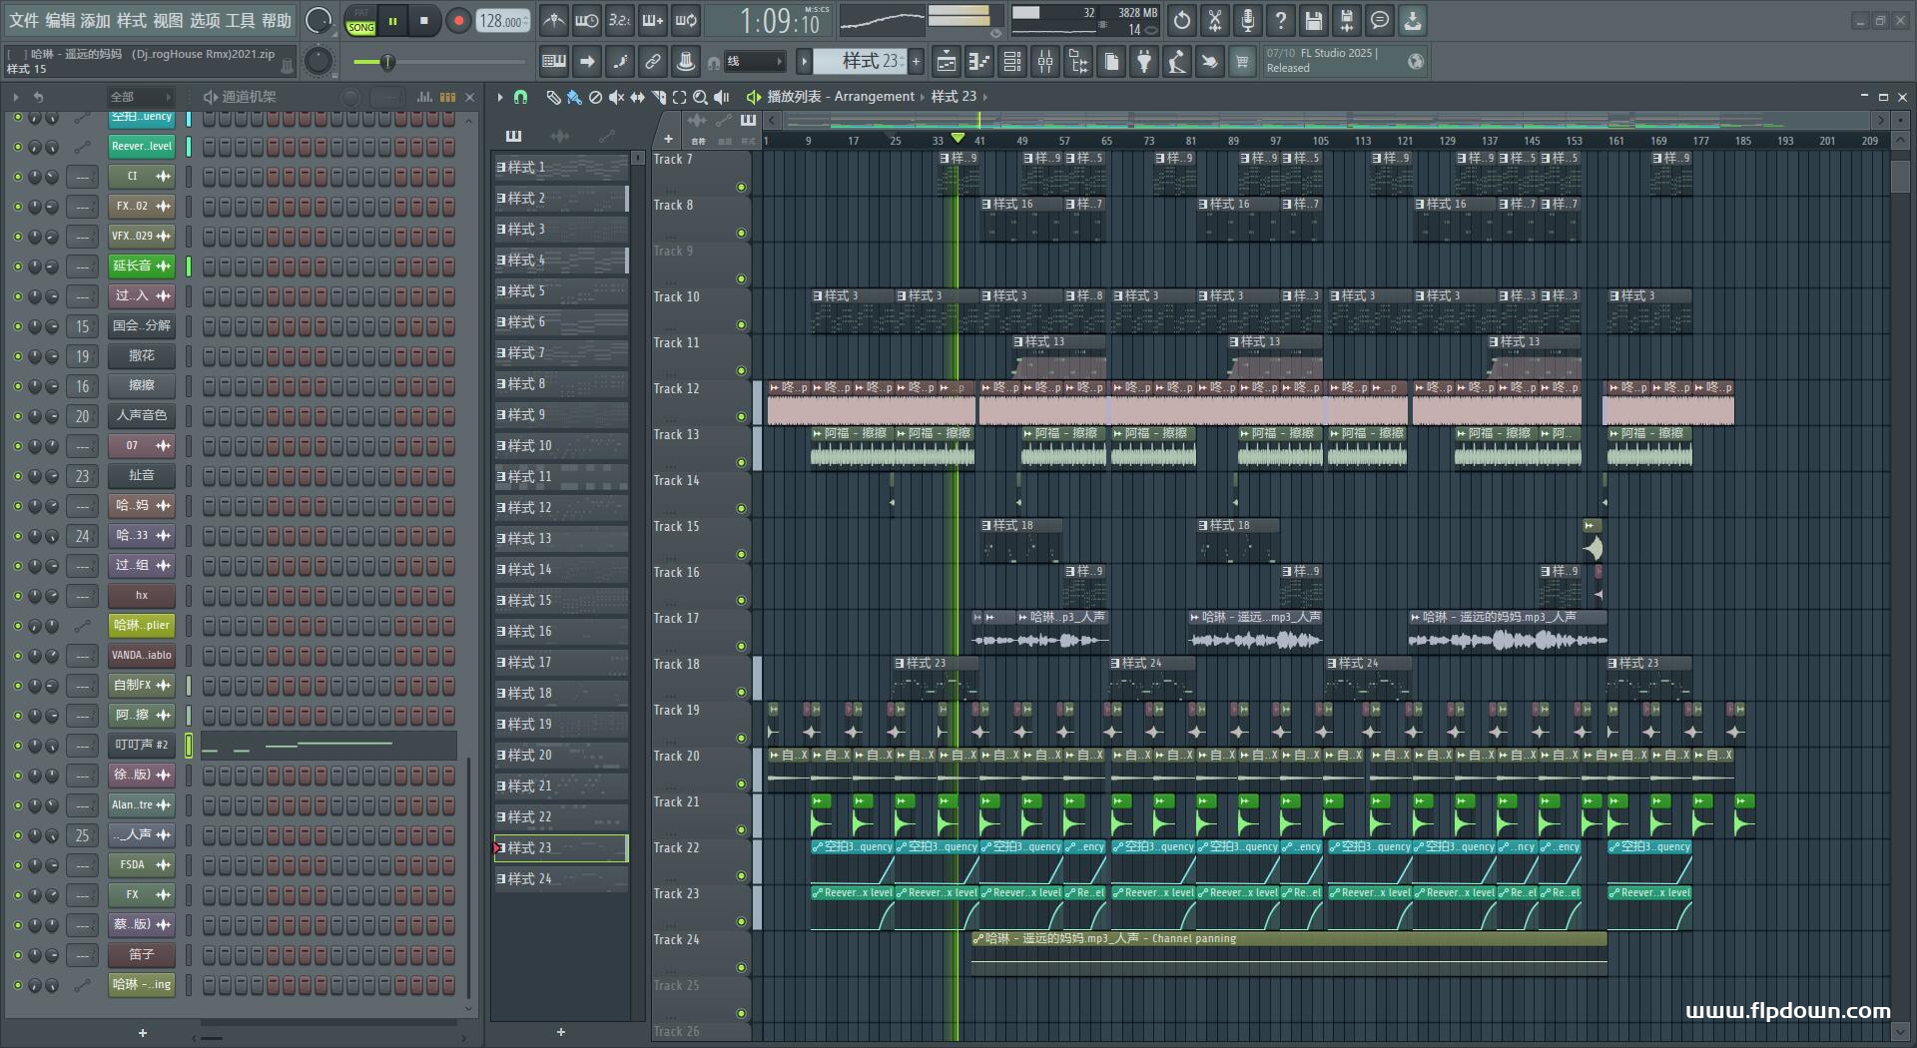The height and width of the screenshot is (1048, 1917).
Task: Stop playback with the transport stop button
Action: coord(424,20)
